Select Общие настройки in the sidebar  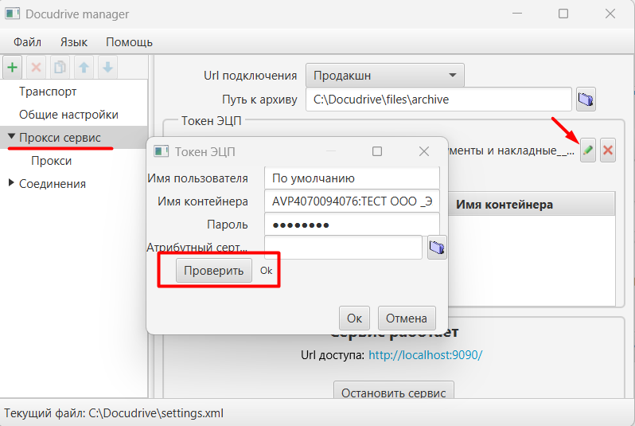tap(69, 115)
